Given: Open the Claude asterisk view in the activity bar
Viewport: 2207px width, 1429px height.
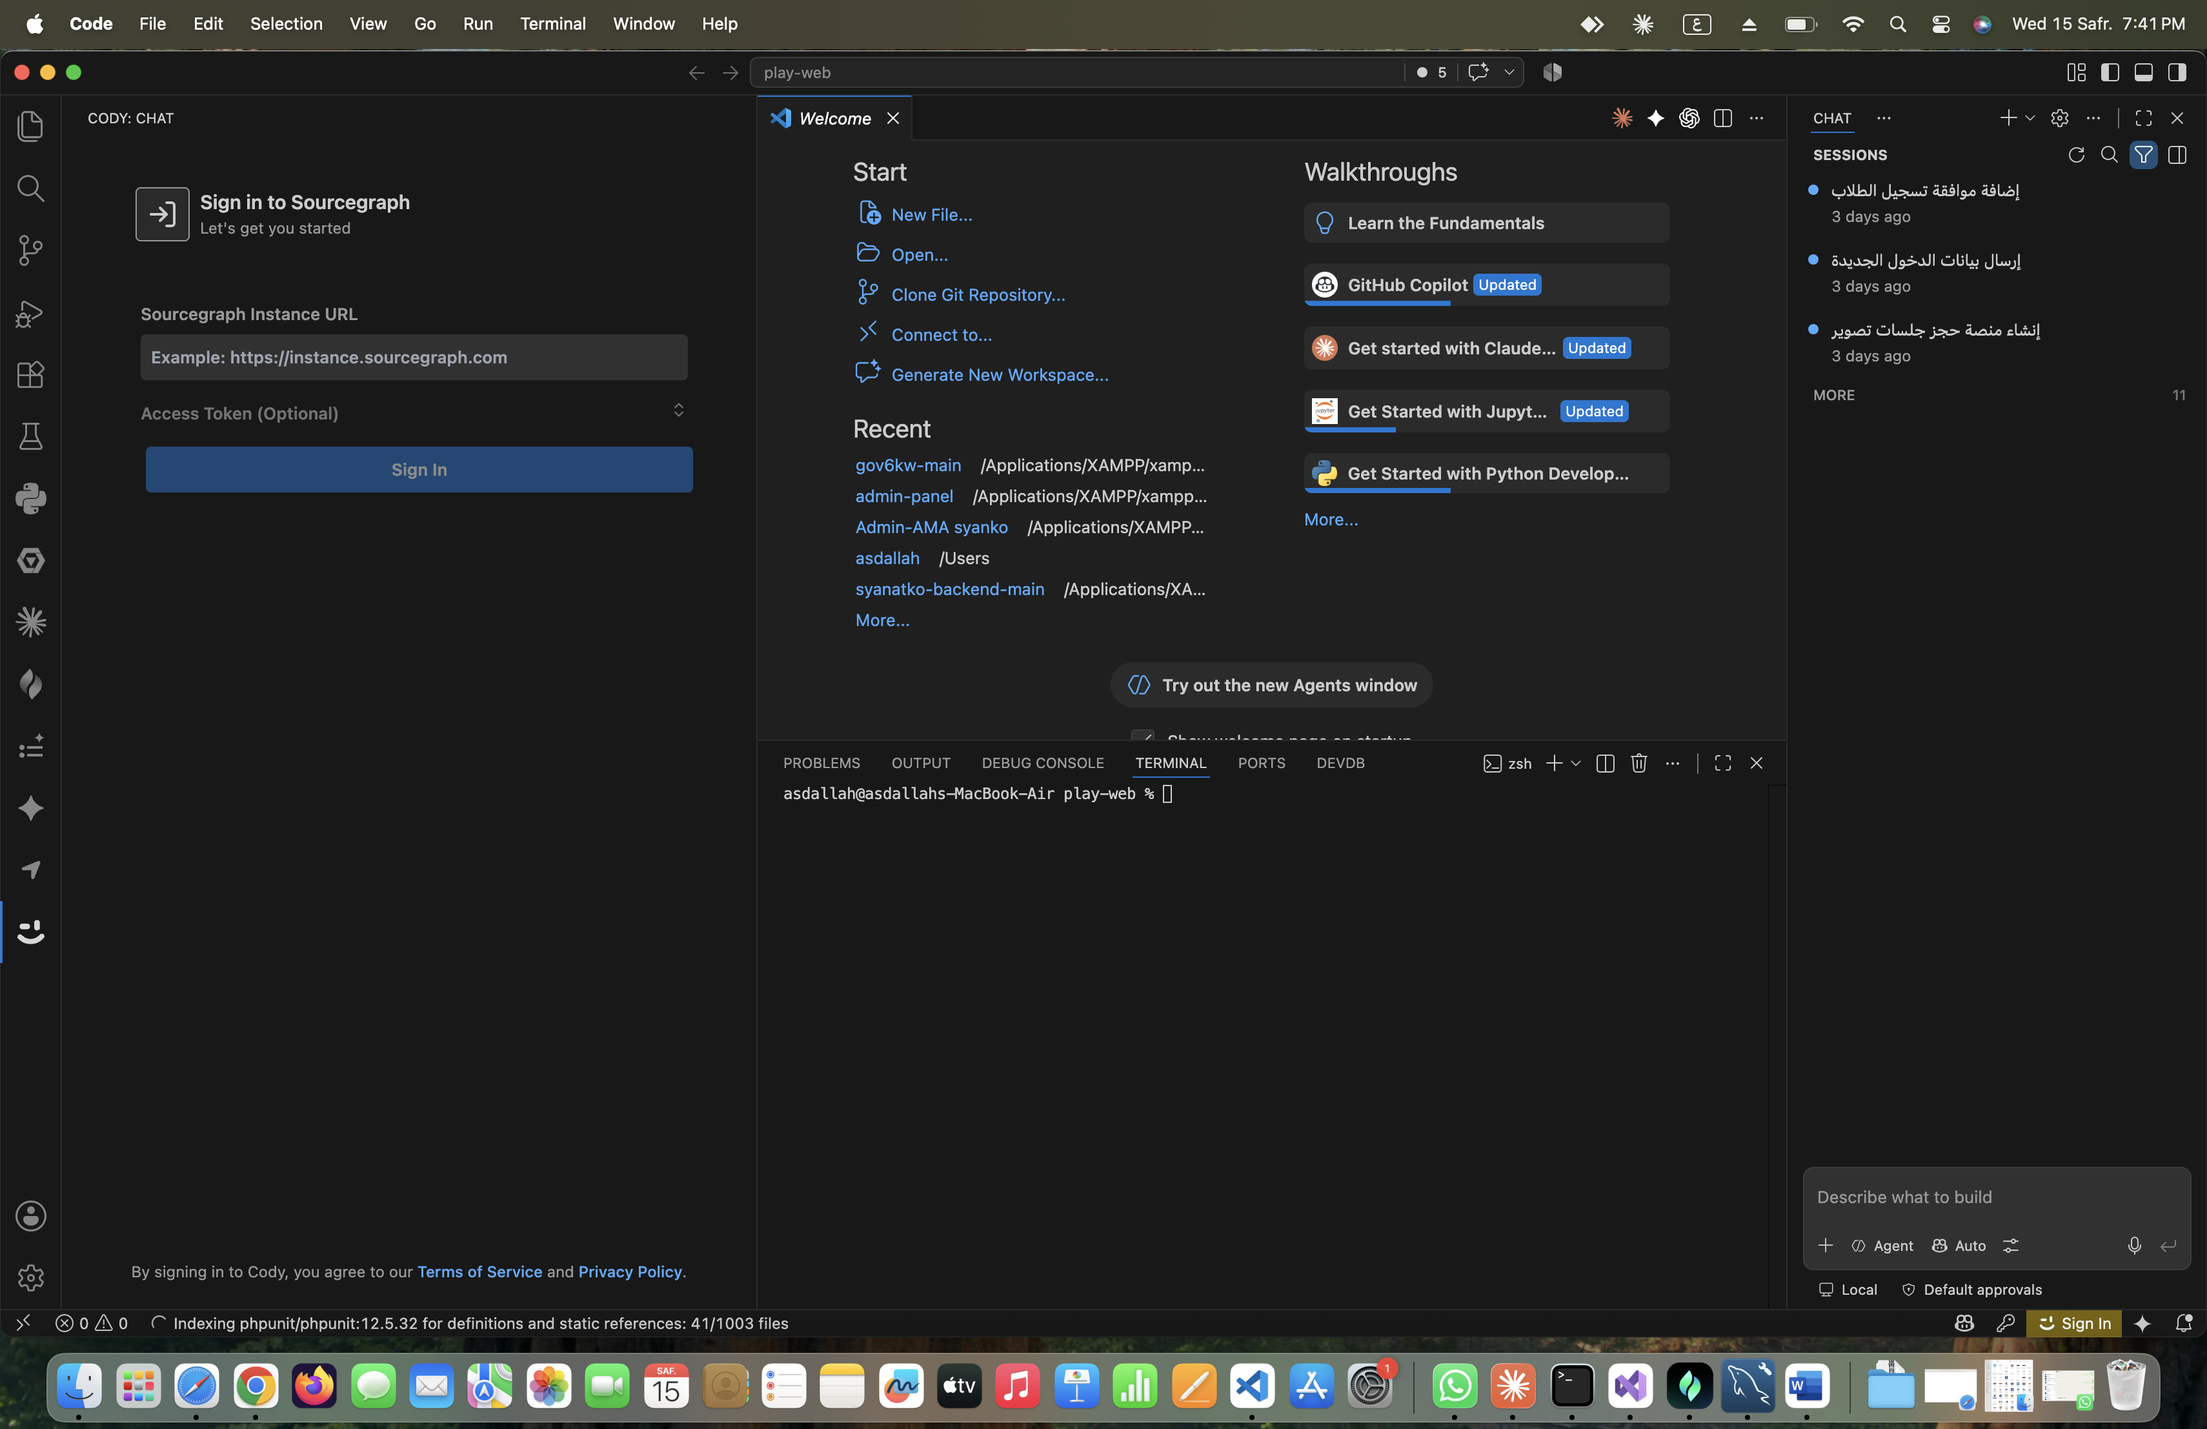Looking at the screenshot, I should point(30,622).
